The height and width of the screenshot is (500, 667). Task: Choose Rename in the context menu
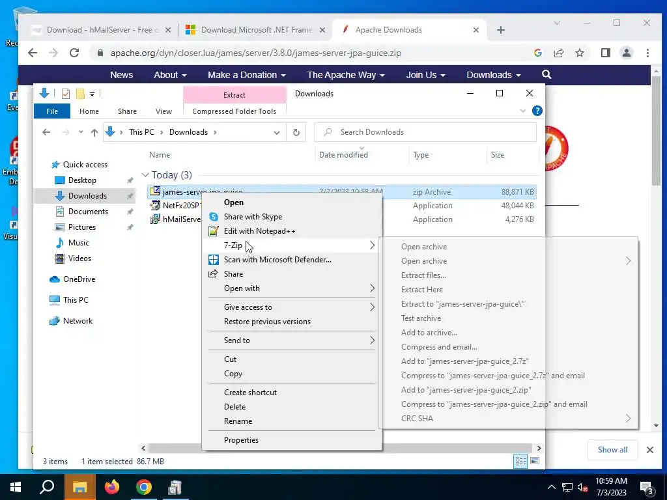pyautogui.click(x=238, y=421)
